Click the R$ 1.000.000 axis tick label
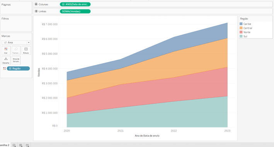This screenshot has height=147, width=274. tap(49, 113)
